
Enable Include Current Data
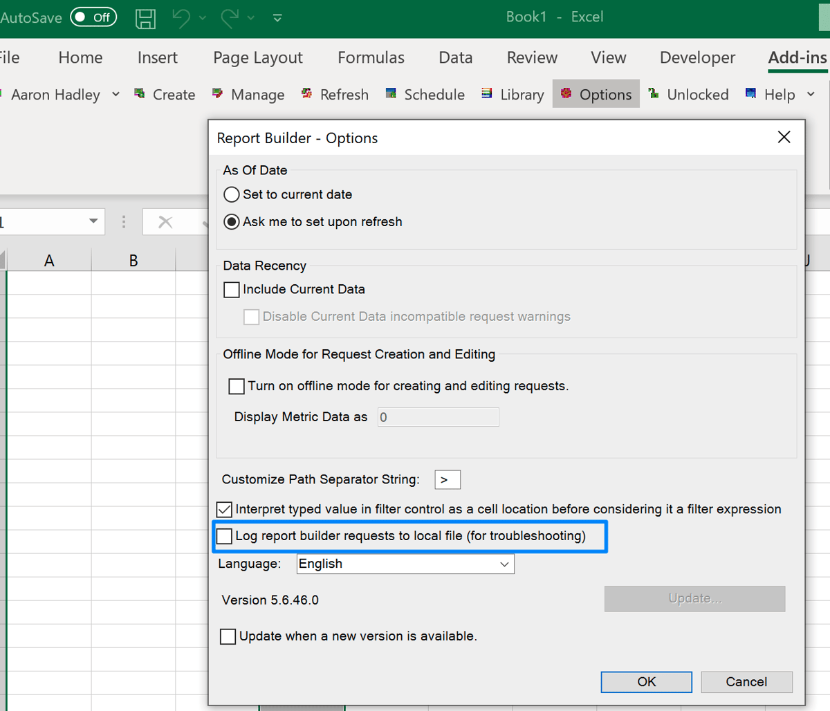click(231, 290)
